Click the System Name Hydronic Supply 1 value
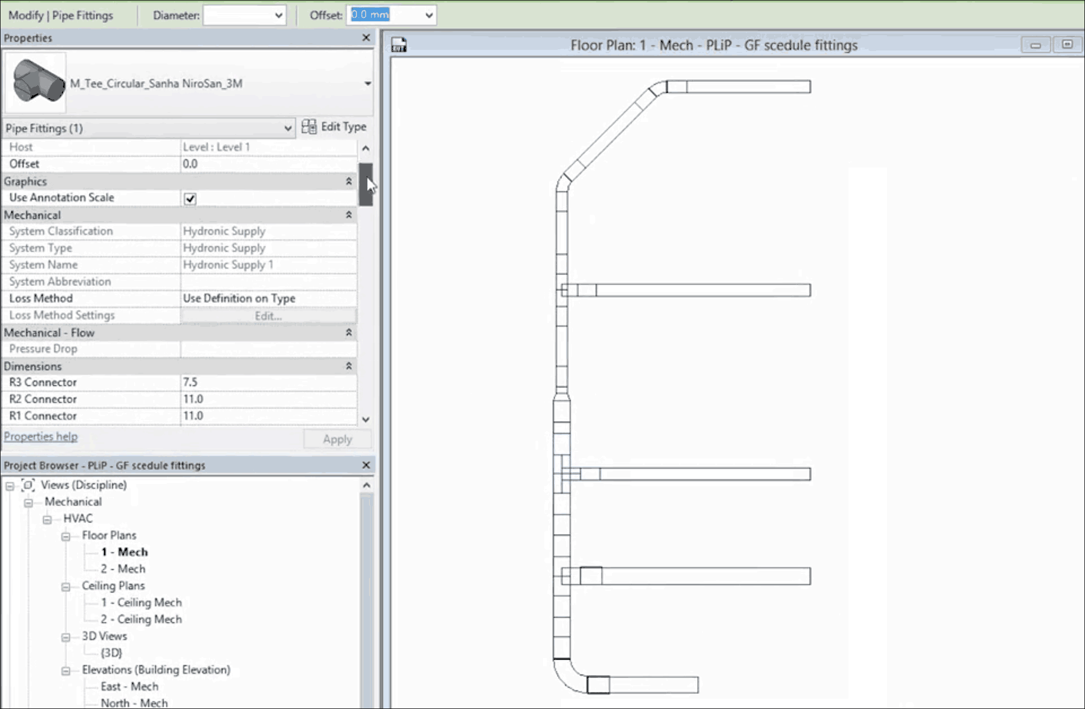Viewport: 1085px width, 709px height. (x=269, y=265)
